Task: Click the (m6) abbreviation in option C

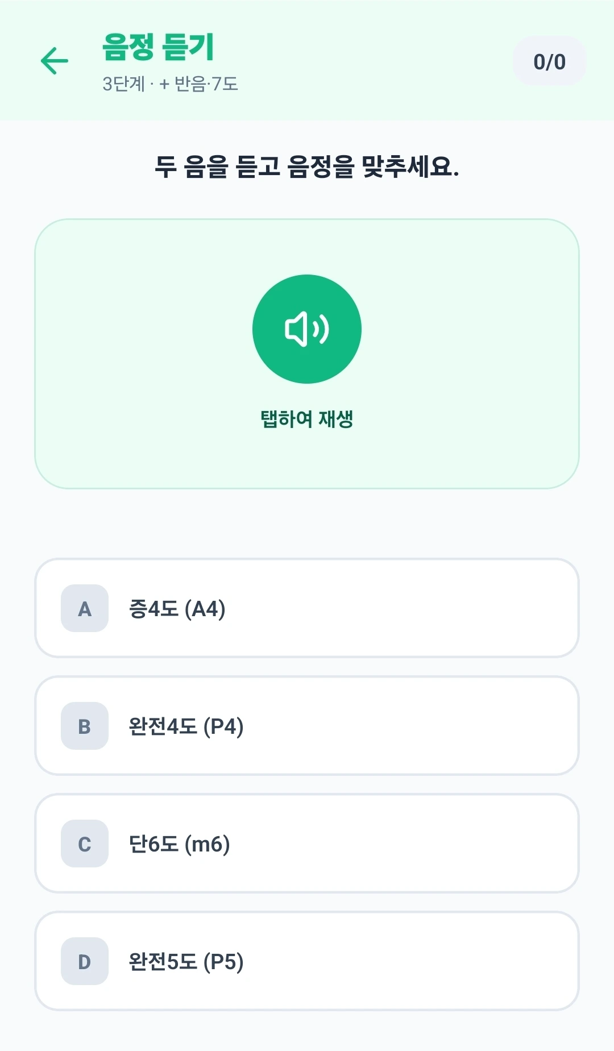Action: click(x=208, y=844)
